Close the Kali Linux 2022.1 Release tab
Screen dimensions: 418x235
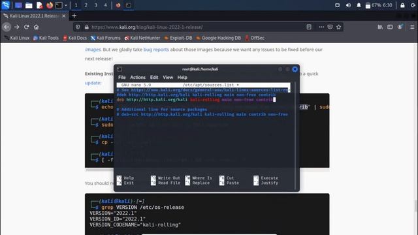64,16
